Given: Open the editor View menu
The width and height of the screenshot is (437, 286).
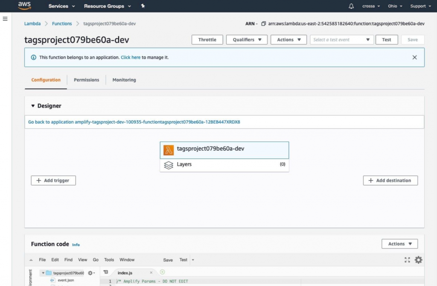Looking at the screenshot, I should (x=82, y=260).
